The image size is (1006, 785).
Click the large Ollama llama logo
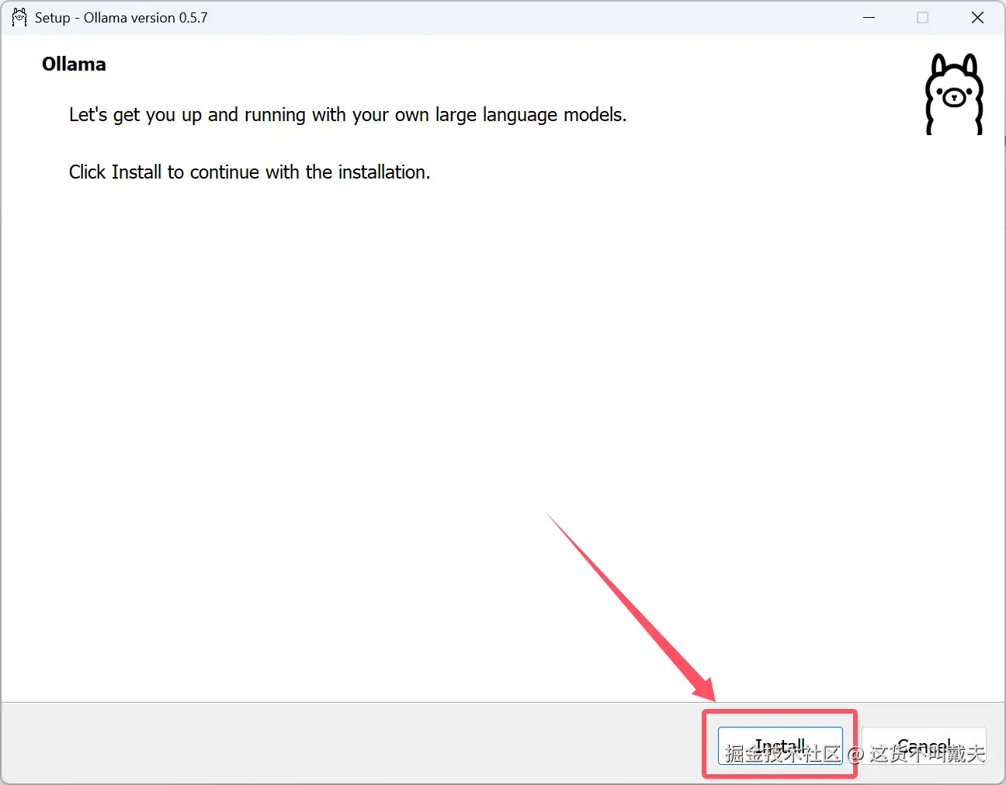click(954, 94)
